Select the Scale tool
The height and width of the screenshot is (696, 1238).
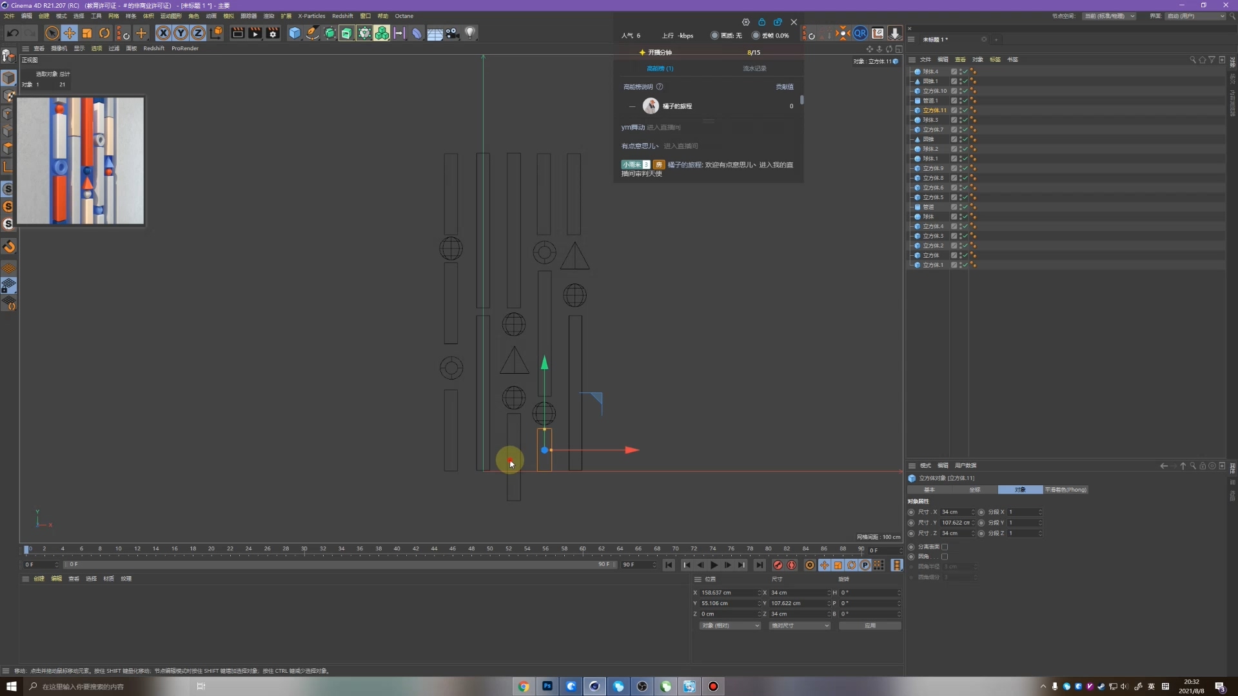(86, 33)
